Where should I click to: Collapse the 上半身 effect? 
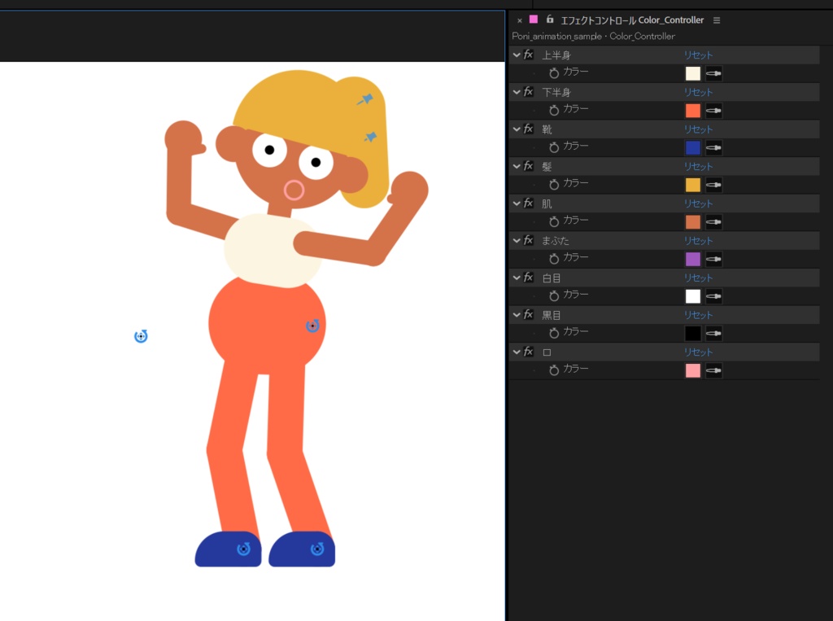coord(517,55)
